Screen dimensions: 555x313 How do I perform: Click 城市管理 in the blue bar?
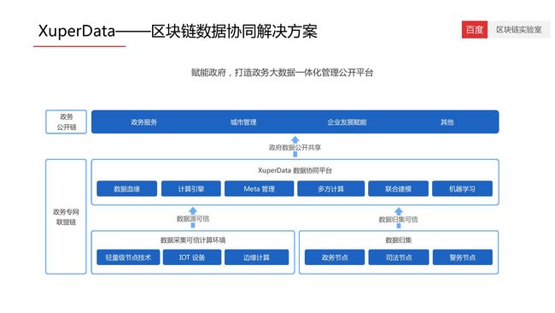point(243,122)
